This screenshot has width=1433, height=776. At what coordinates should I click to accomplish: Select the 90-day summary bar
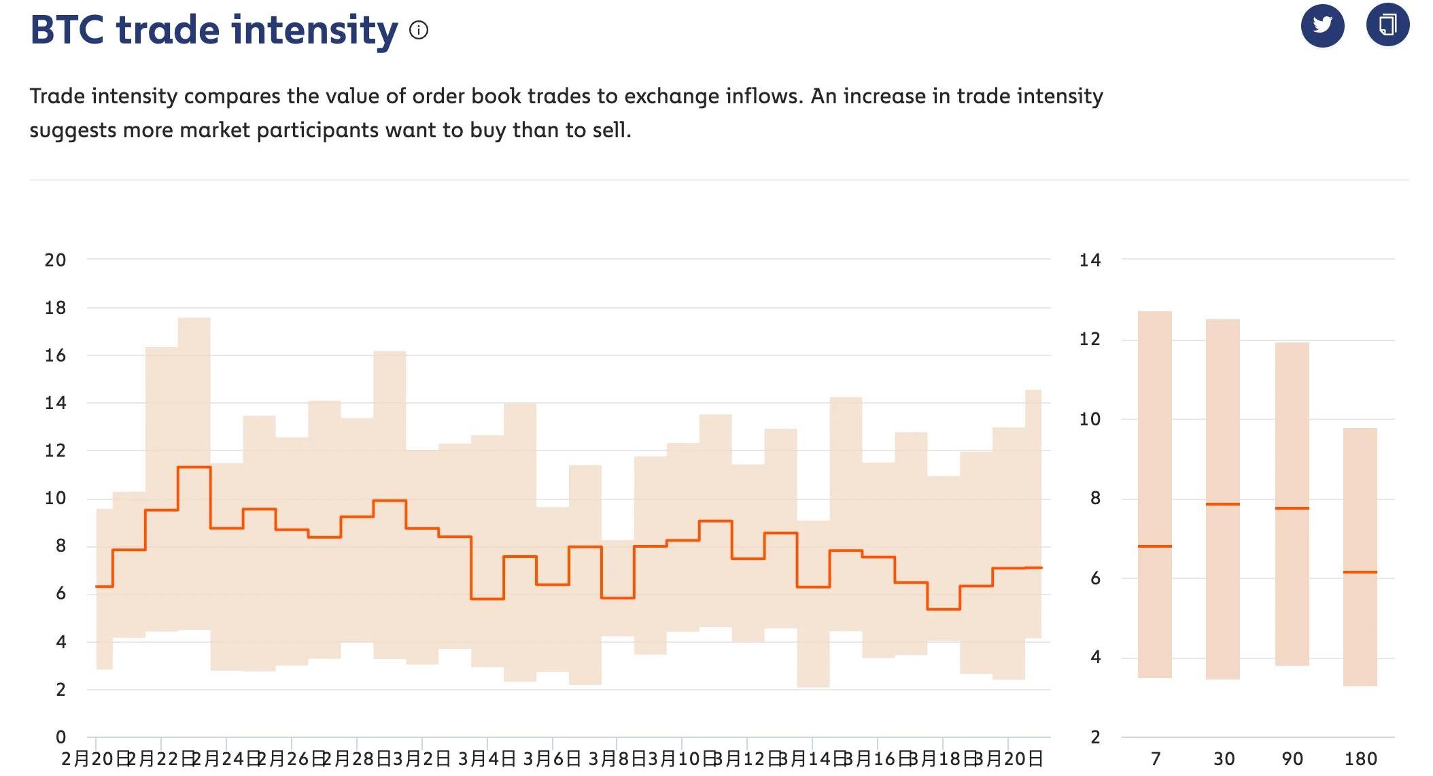click(1292, 504)
